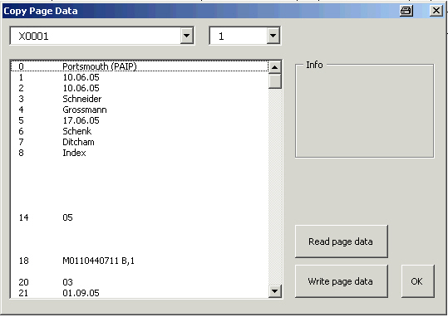The height and width of the screenshot is (317, 448).
Task: Click the printer icon in title bar
Action: 406,11
